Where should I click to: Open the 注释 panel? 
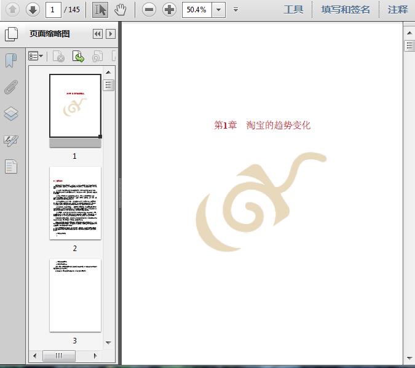398,10
